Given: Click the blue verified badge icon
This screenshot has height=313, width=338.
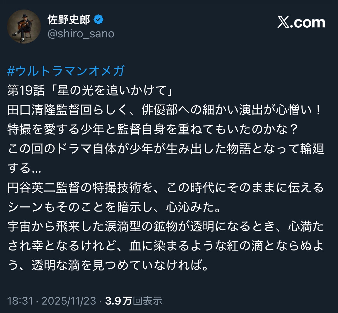Looking at the screenshot, I should 99,20.
